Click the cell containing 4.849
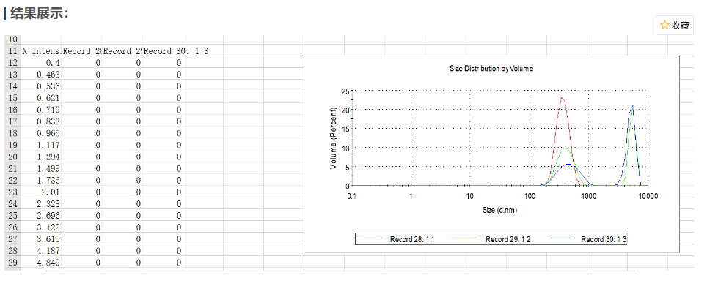Screen dimensions: 707x286 point(41,262)
